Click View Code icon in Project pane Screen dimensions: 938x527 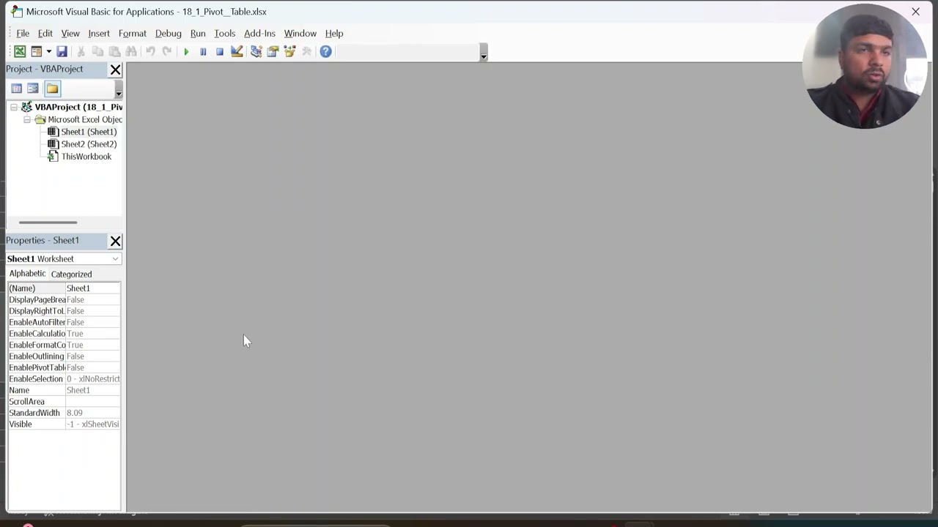[16, 89]
